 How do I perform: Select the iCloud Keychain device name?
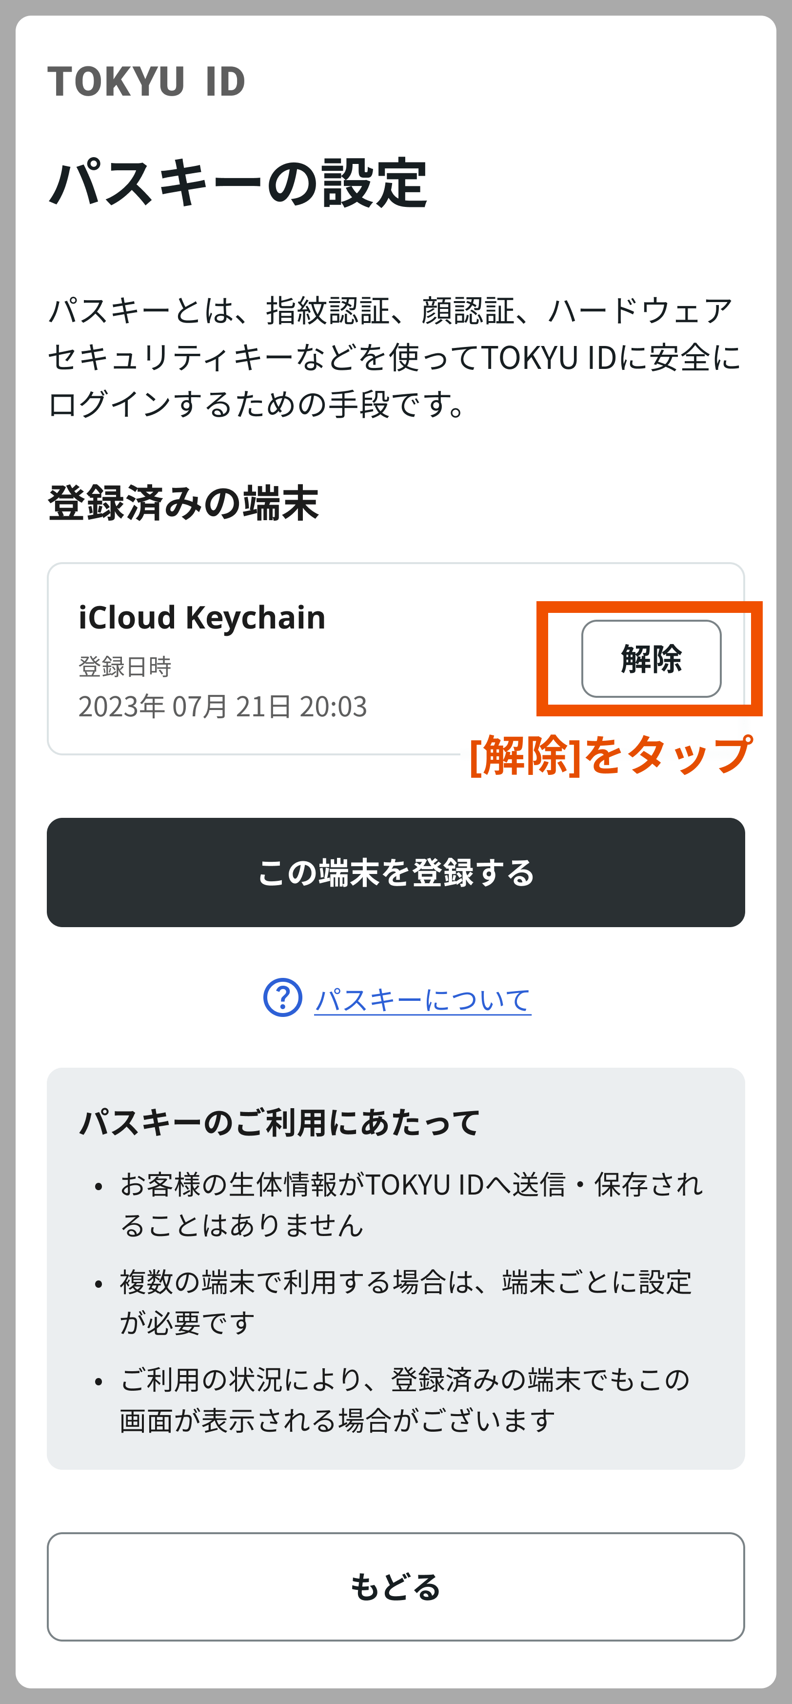point(201,617)
